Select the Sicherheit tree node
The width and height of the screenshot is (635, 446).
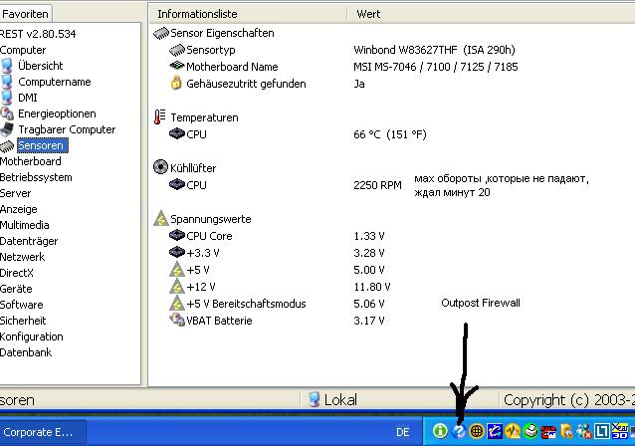[23, 321]
